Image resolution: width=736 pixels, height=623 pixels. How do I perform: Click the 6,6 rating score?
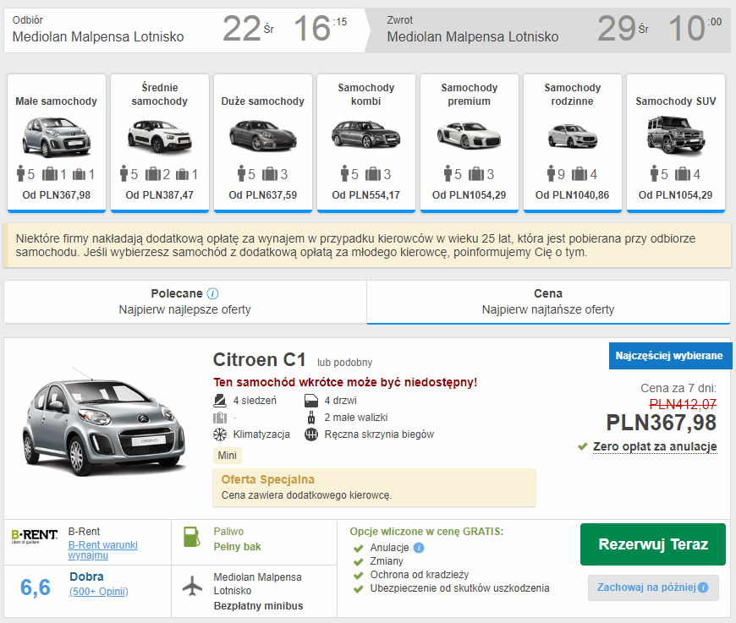(36, 587)
